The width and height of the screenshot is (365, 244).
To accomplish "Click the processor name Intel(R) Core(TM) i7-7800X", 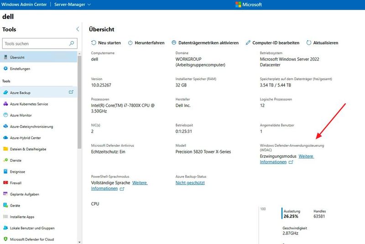I will [123, 108].
